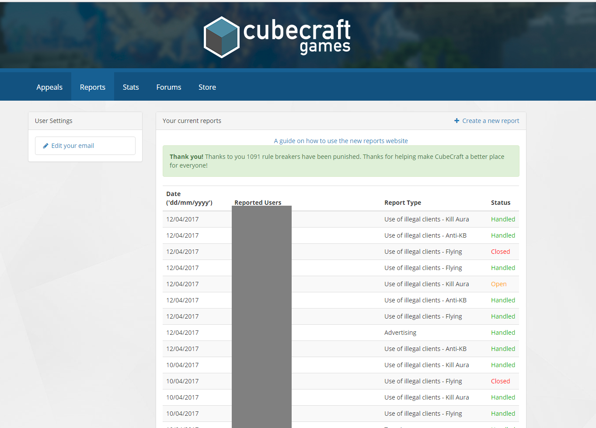Click the plus icon beside Create a new report

(457, 121)
